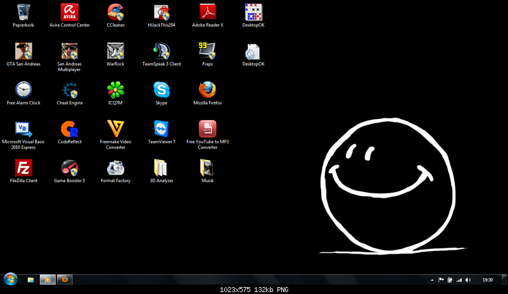Screen dimensions: 508x294
Task: Open the Windows Start menu orb
Action: click(x=10, y=279)
